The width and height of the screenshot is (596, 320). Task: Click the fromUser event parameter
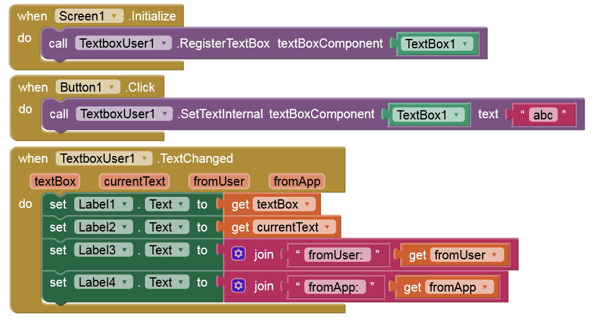coord(220,181)
